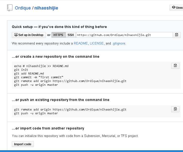Screen dimensions: 183x152
Task: Click the '…or create a new repository' heading
Action: pyautogui.click(x=55, y=56)
